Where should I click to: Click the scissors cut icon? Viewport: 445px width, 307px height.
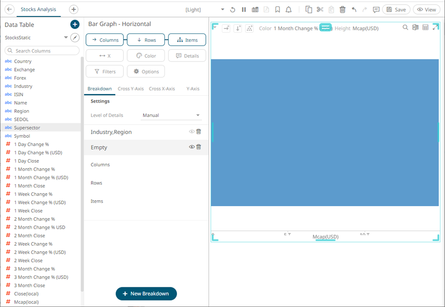tap(320, 10)
